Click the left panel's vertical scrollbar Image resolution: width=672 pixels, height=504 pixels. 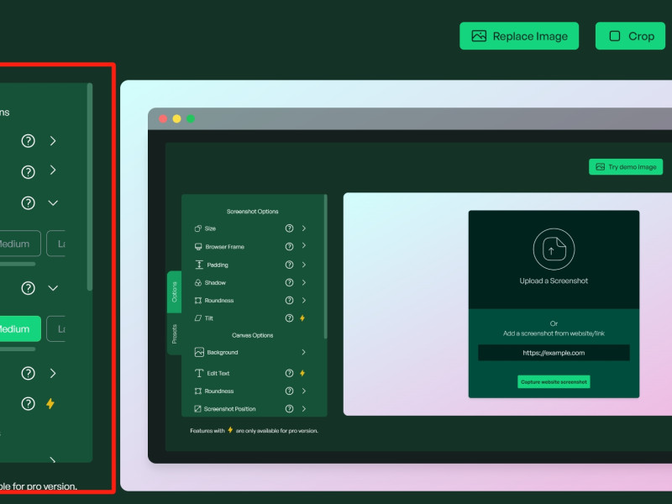[x=90, y=187]
